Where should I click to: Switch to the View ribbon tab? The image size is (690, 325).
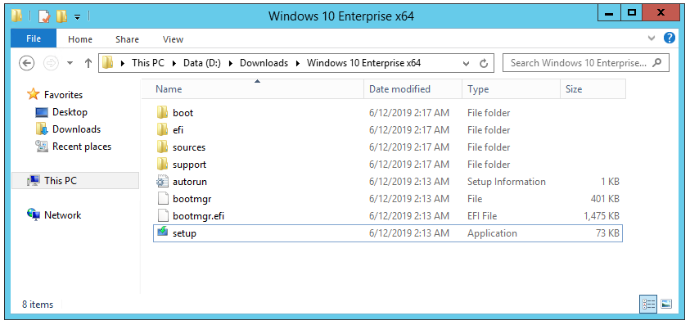tap(173, 39)
